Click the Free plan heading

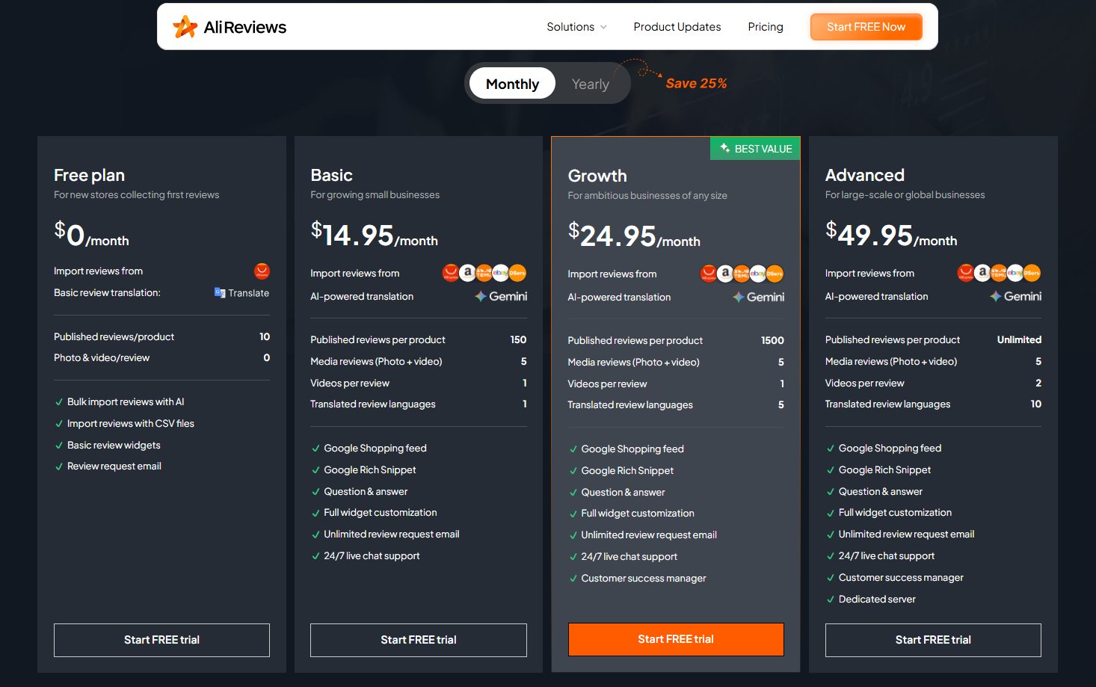pos(89,175)
